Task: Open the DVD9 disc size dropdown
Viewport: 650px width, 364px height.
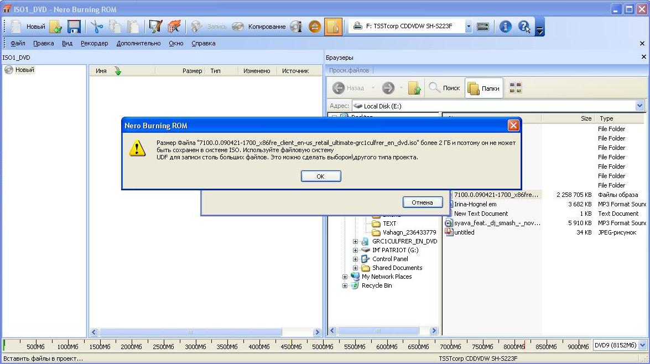Action: [642, 345]
